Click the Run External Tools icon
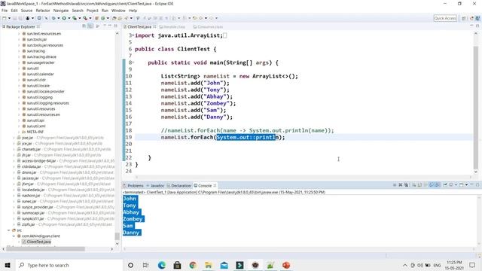The width and height of the screenshot is (482, 271). (85, 18)
